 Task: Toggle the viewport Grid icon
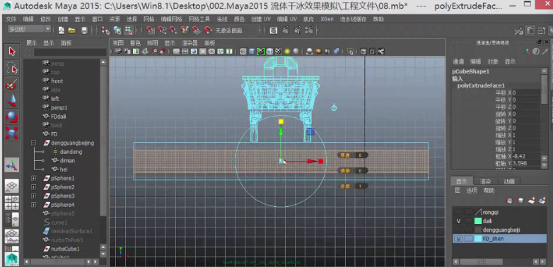(176, 52)
